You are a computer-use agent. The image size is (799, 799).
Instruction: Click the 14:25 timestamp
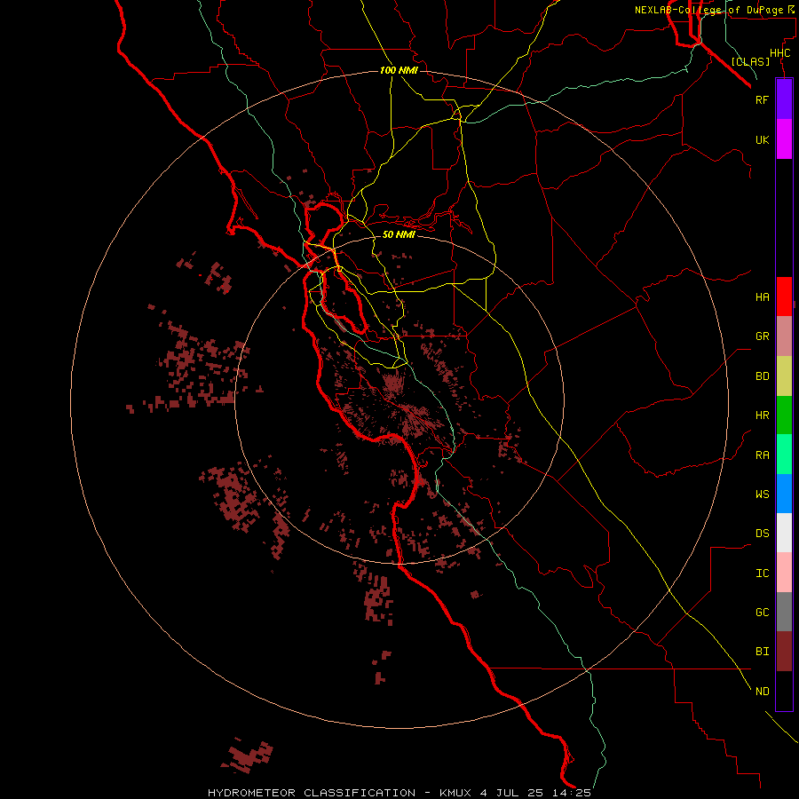(x=572, y=793)
